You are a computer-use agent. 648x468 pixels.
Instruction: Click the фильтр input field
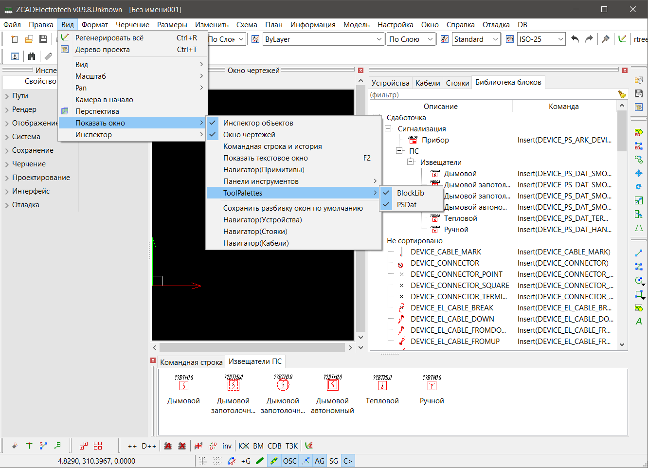(x=491, y=95)
